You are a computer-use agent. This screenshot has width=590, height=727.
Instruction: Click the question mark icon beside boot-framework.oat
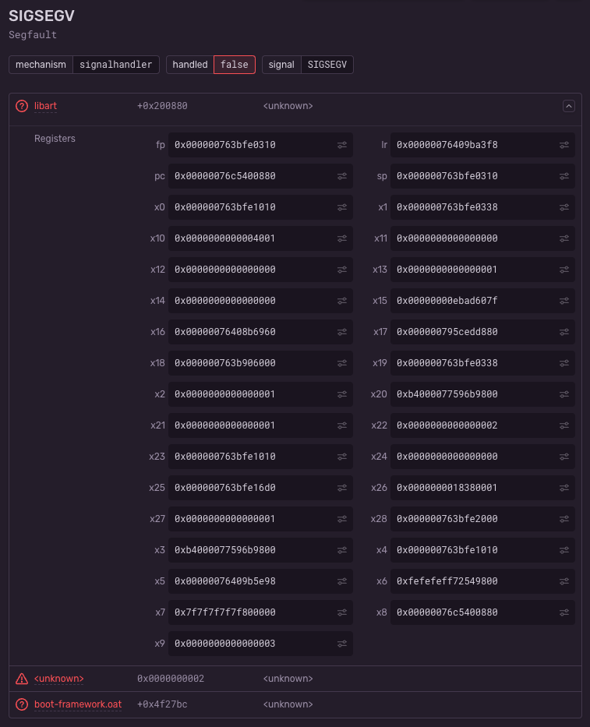[x=19, y=704]
